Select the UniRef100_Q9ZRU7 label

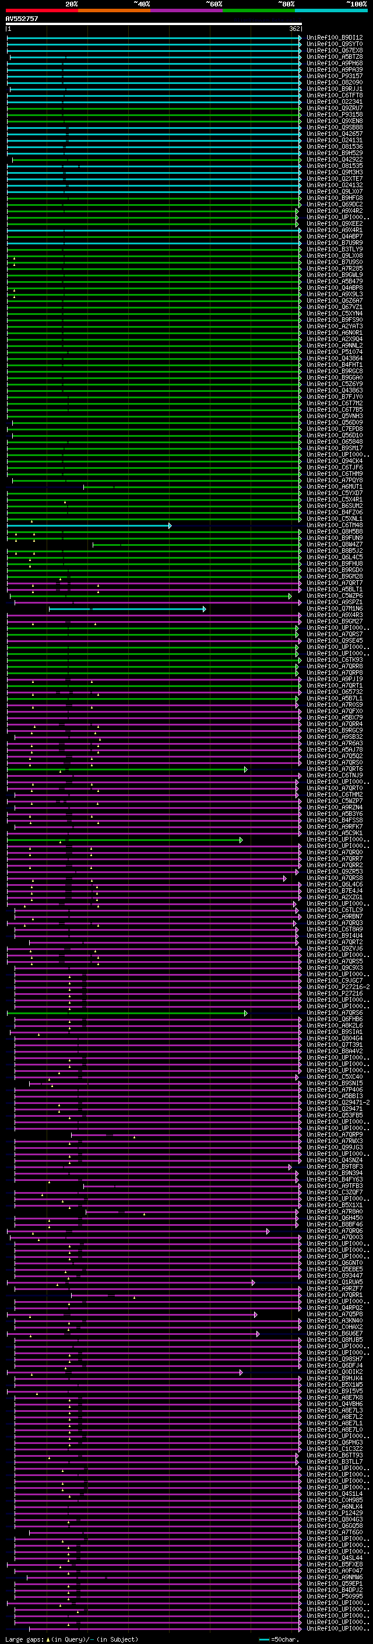click(334, 108)
